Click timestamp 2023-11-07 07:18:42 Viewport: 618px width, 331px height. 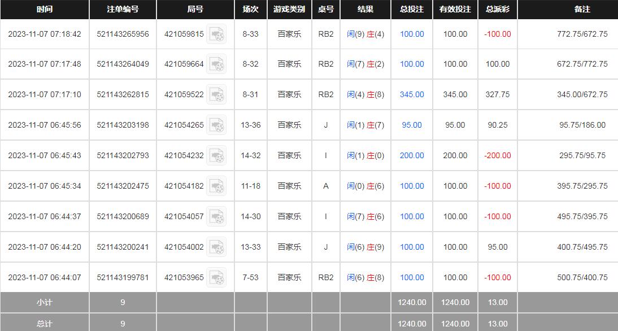45,34
